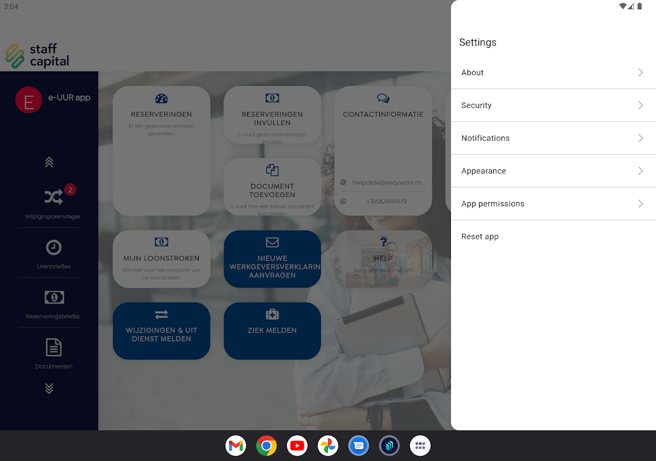
Task: Click the double up-arrow in sidebar
Action: pos(49,163)
